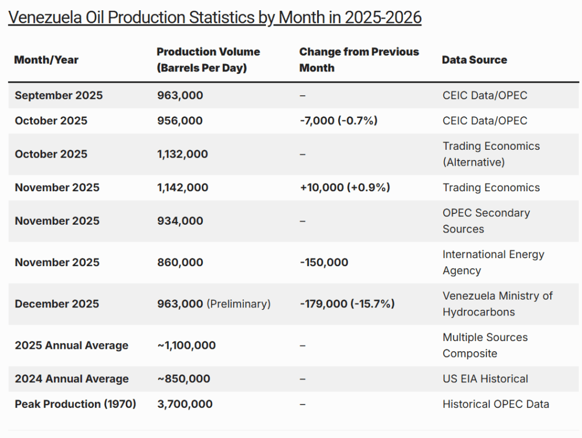The width and height of the screenshot is (582, 438).
Task: Click the -179,000 (-15.7%) change cell
Action: pos(347,304)
